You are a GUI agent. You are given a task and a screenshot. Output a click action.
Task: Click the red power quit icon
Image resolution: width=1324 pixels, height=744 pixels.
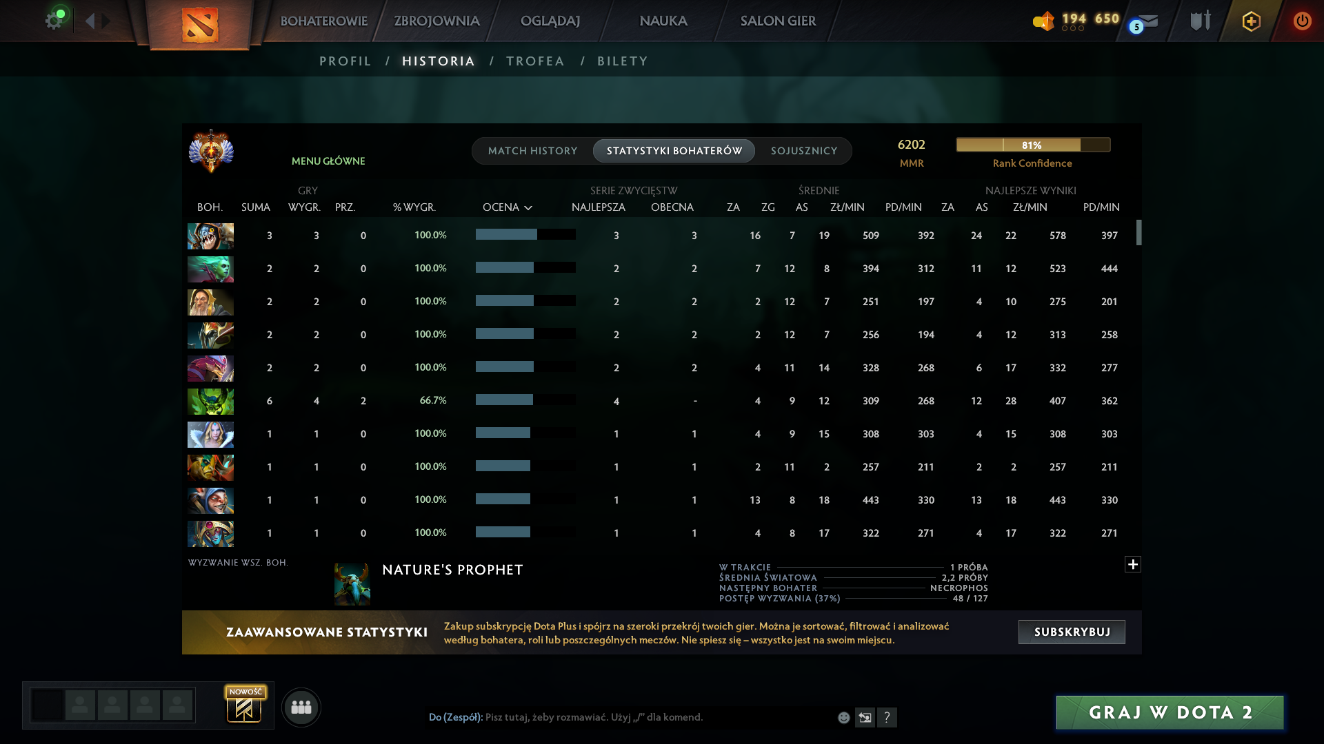pyautogui.click(x=1302, y=21)
